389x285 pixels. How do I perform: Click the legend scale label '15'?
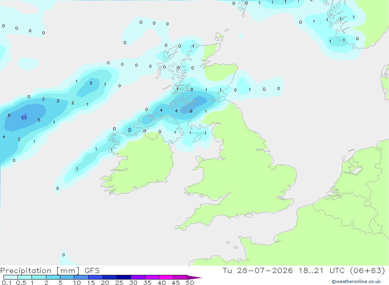91,283
